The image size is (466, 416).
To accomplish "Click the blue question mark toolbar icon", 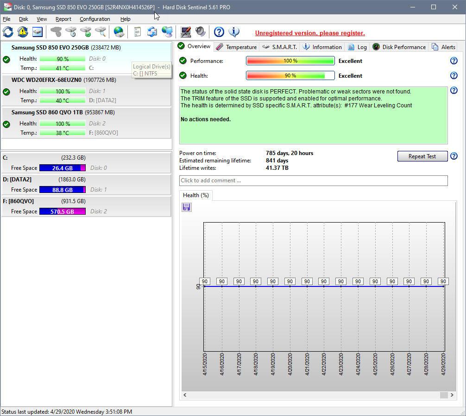I will [x=219, y=32].
